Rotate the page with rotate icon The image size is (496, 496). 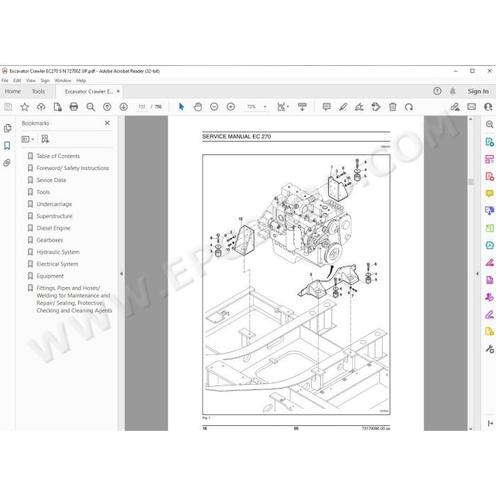(x=409, y=107)
